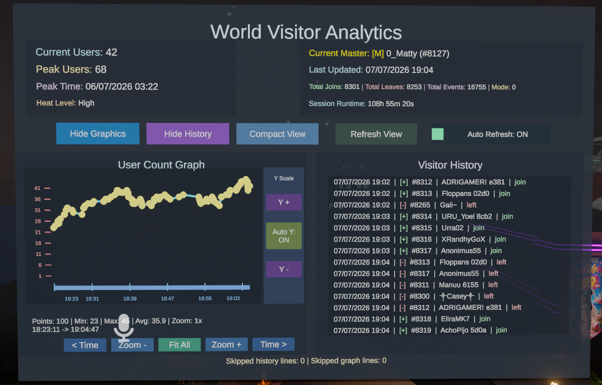Click the Zoom + button
Screen dimensions: 602x385
point(226,344)
